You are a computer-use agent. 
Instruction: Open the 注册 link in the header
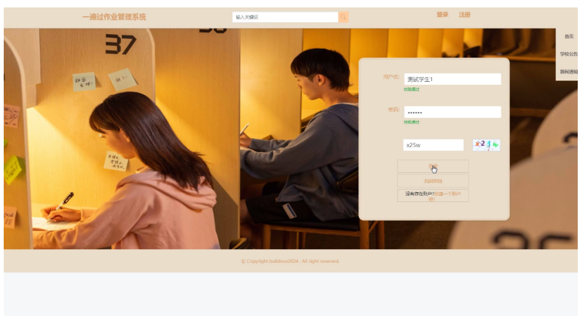pyautogui.click(x=465, y=15)
